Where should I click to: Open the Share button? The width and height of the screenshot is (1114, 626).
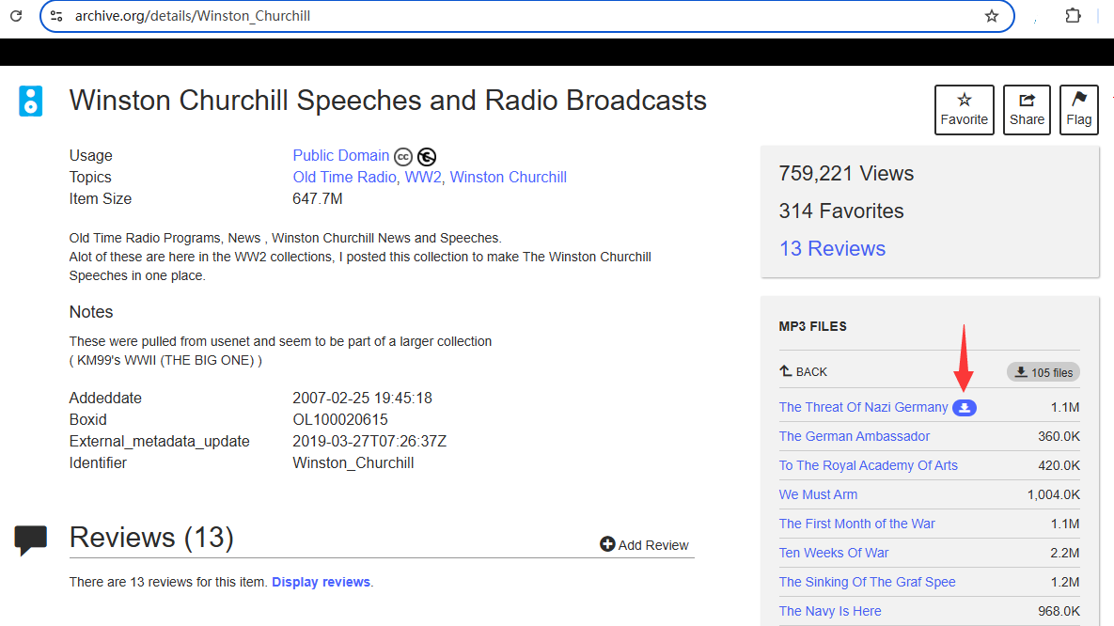(1027, 109)
